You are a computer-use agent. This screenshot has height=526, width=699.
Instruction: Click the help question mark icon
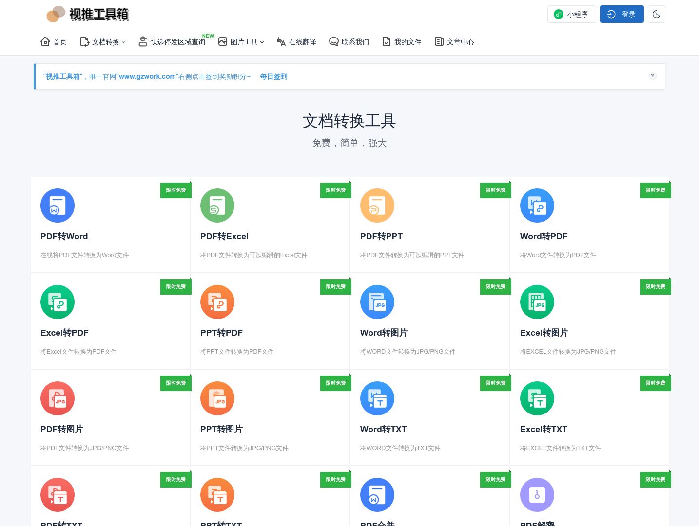(x=653, y=75)
